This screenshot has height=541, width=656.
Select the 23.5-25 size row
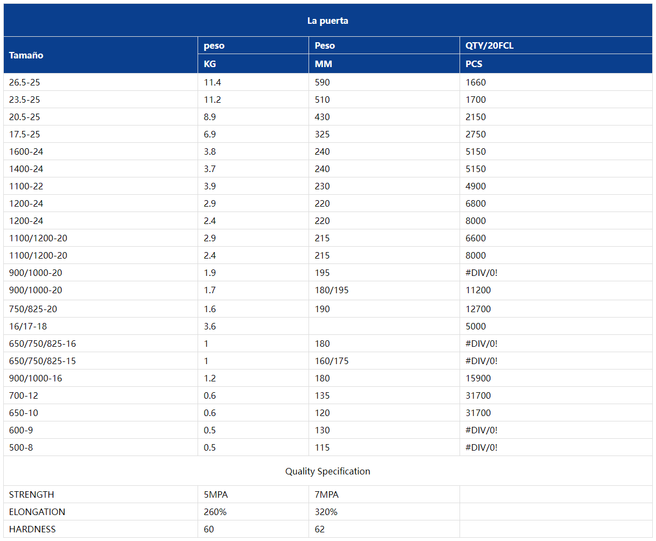327,100
